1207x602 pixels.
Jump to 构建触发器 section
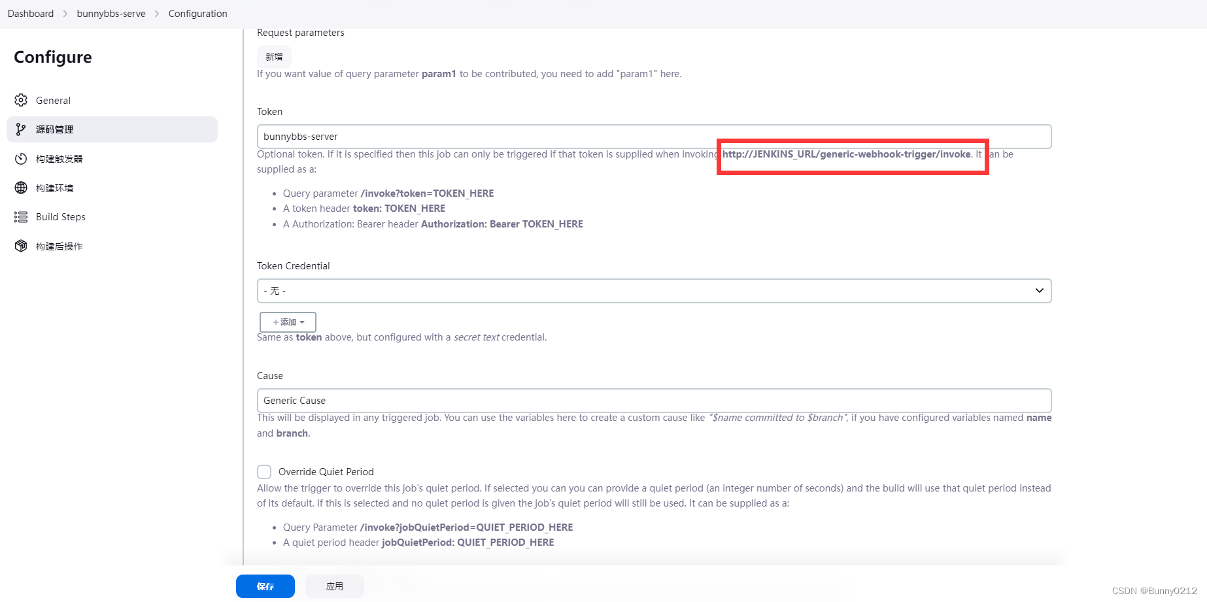point(112,159)
